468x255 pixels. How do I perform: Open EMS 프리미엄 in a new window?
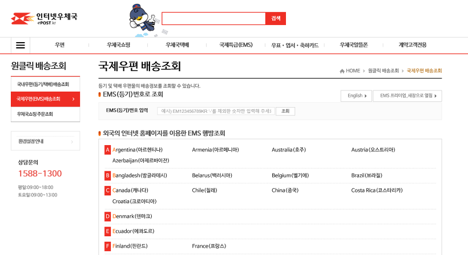coord(408,96)
